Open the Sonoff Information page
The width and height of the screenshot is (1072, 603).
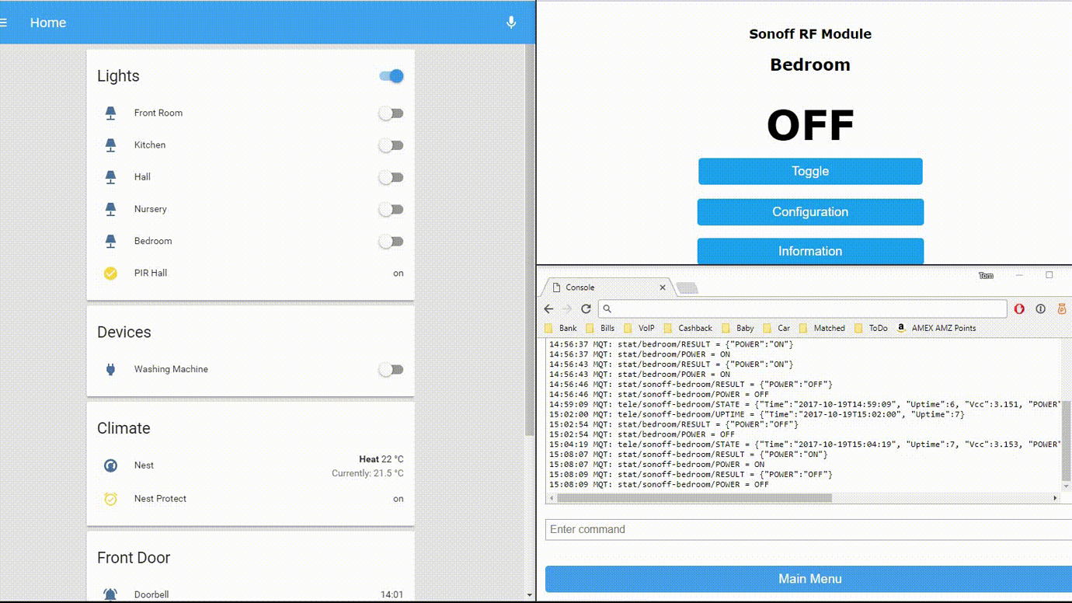tap(810, 251)
